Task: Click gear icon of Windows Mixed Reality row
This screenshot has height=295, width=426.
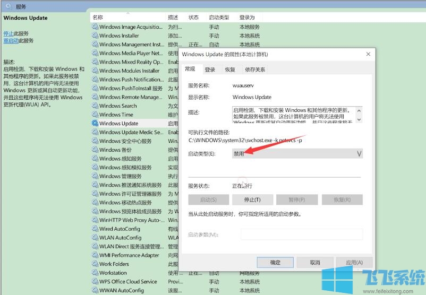Action: [x=95, y=62]
